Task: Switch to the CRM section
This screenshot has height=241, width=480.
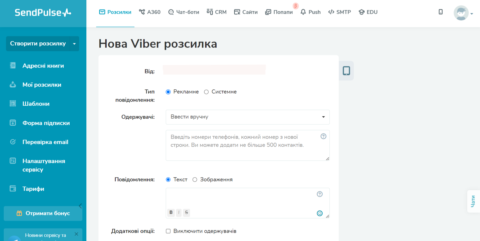Action: point(217,12)
